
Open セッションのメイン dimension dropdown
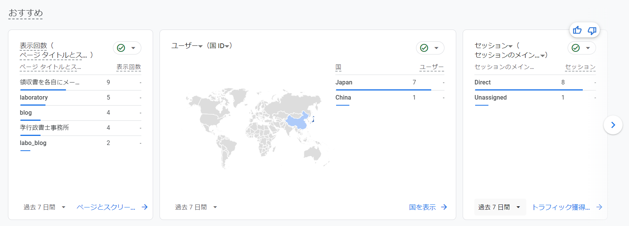pyautogui.click(x=510, y=55)
